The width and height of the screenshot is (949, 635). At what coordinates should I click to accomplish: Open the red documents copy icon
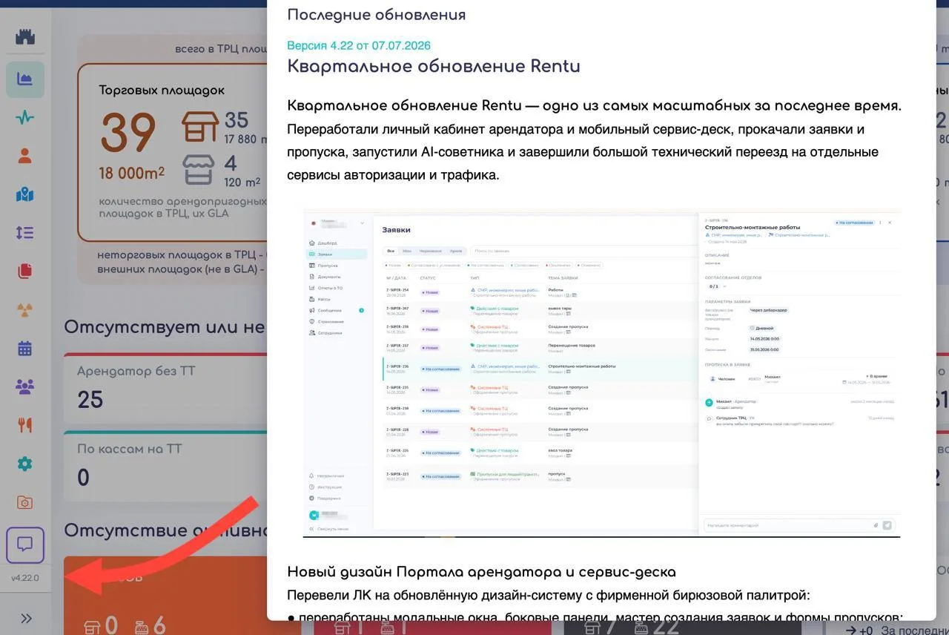pos(25,271)
